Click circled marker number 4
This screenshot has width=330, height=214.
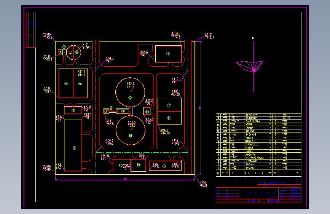click(77, 52)
